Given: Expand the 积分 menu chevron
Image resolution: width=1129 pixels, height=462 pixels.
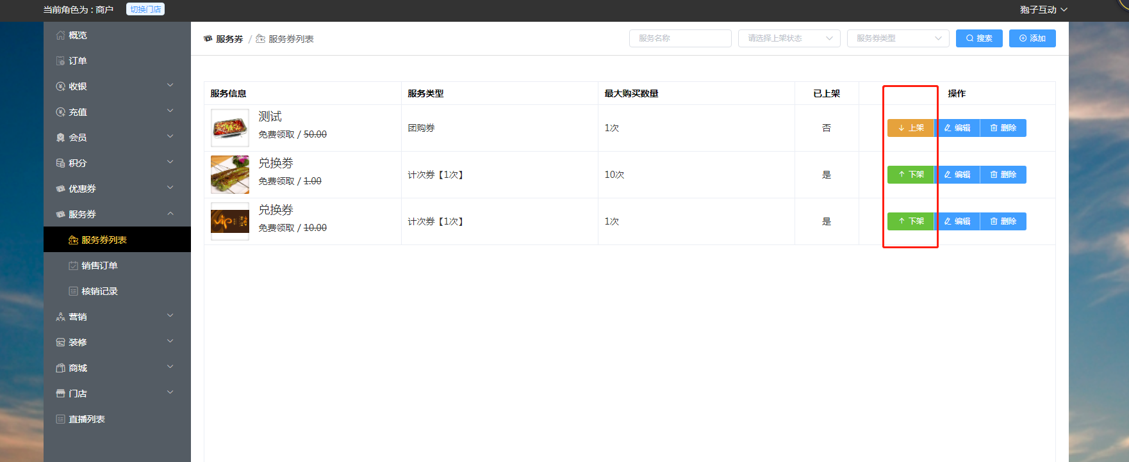Looking at the screenshot, I should click(x=170, y=162).
